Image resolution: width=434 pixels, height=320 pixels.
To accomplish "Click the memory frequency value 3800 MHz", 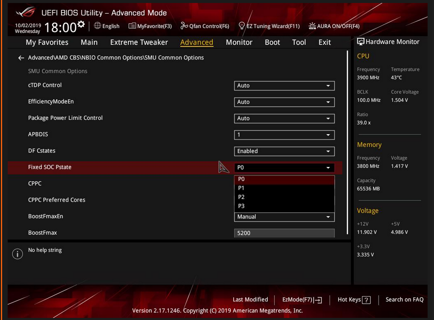I will [x=368, y=166].
